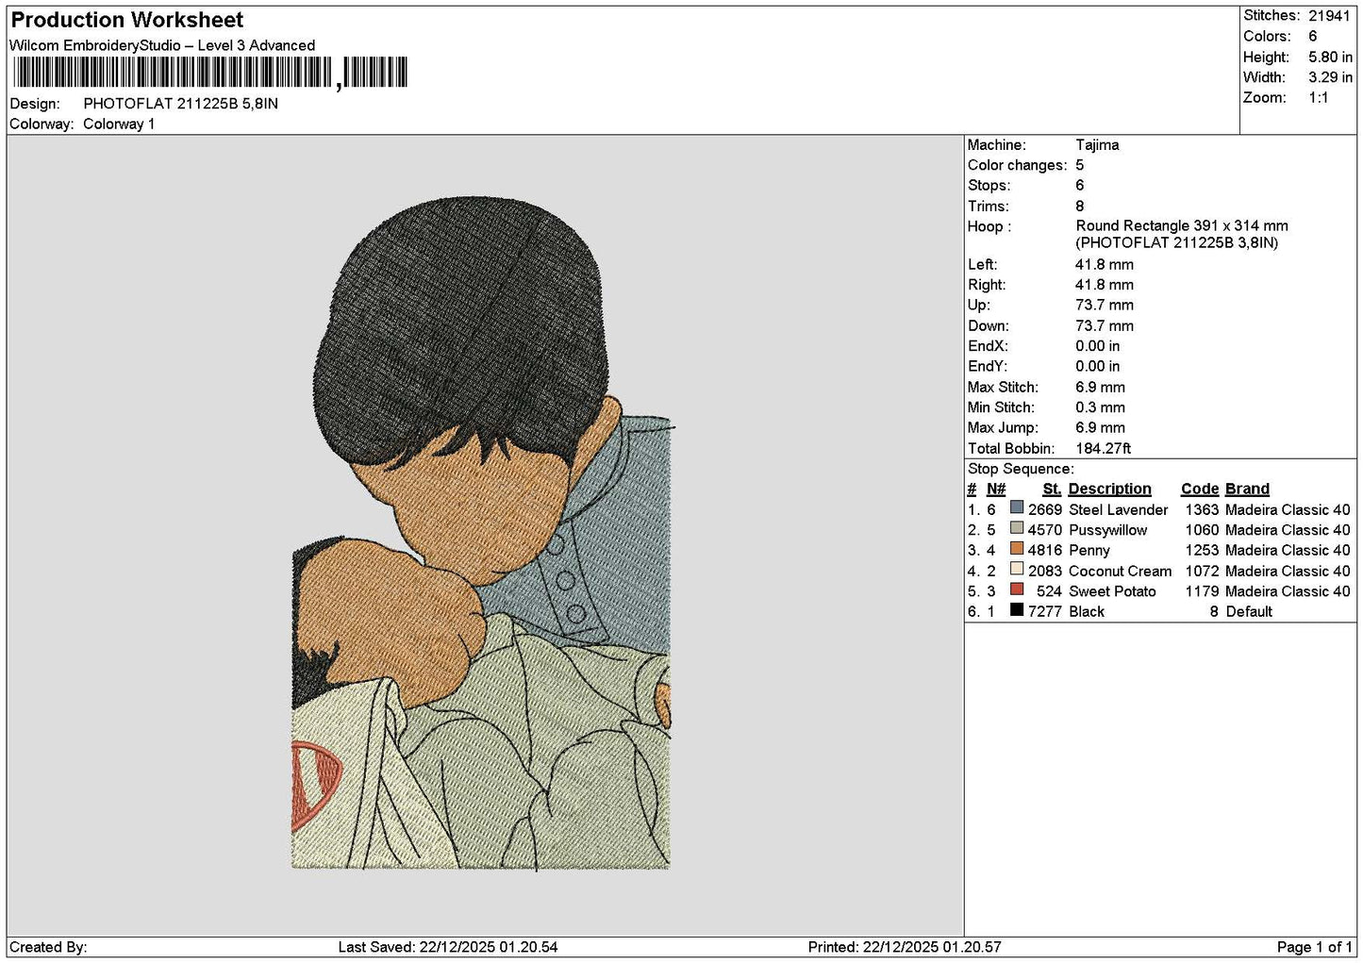Click the Width value '3.29 in'
The image size is (1363, 963).
(x=1330, y=77)
